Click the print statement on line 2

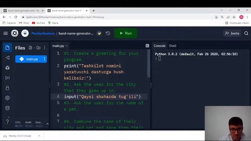pos(94,72)
